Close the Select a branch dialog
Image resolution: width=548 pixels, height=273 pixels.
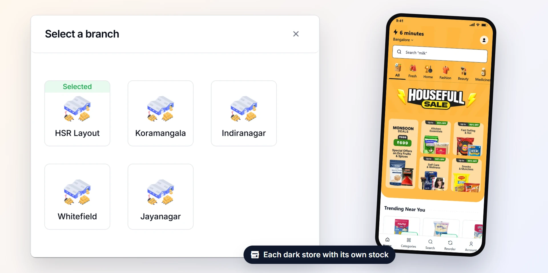click(296, 34)
